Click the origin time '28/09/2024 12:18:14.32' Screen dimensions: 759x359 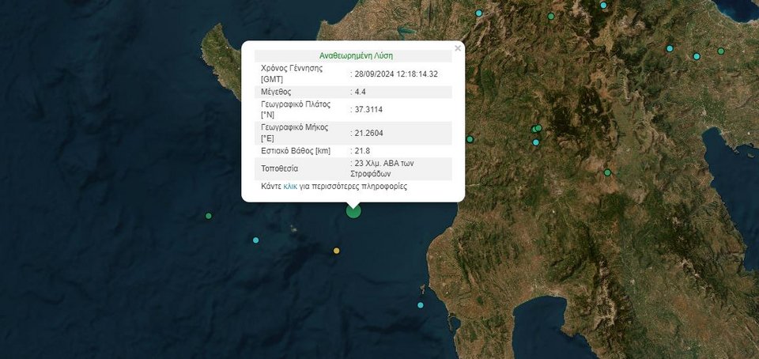[395, 74]
